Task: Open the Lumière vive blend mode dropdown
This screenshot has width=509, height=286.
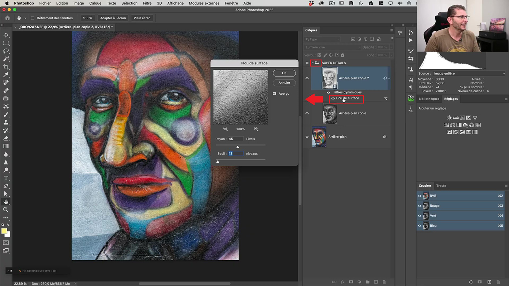Action: [x=333, y=47]
